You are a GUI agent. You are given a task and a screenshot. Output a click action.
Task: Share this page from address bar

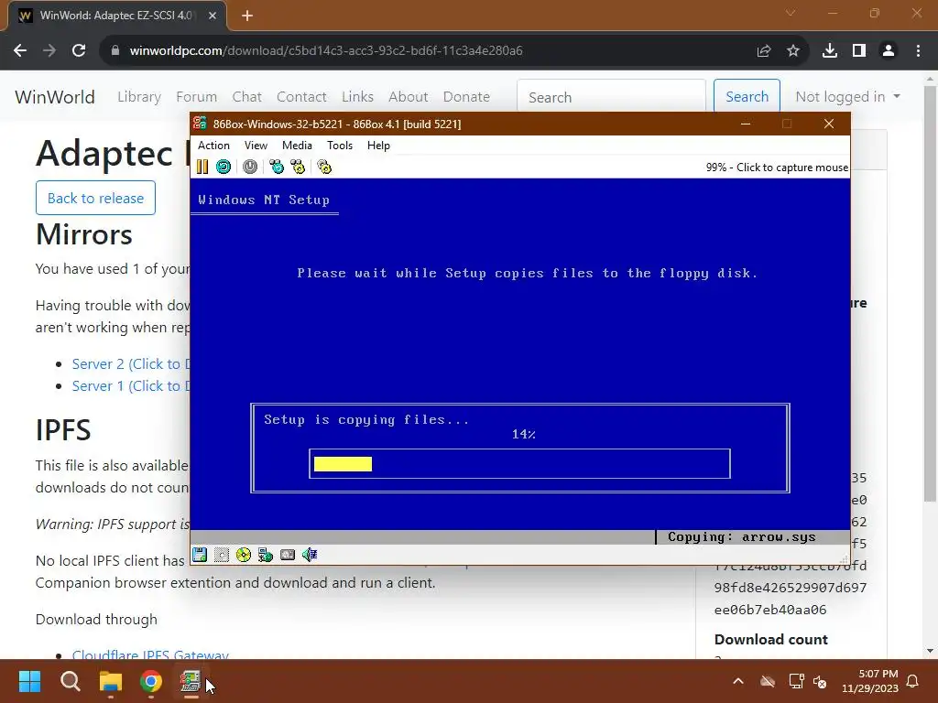tap(763, 51)
